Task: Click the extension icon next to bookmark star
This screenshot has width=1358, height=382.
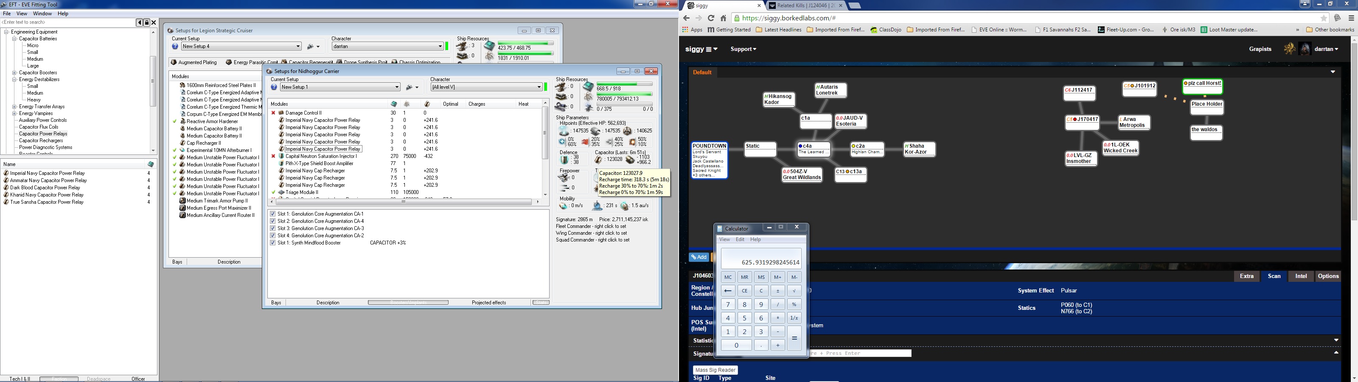Action: pos(1338,18)
